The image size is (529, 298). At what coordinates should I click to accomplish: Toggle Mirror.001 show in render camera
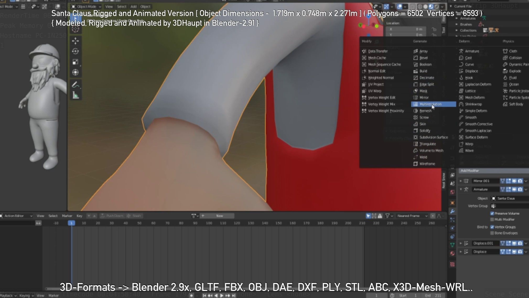[520, 181]
